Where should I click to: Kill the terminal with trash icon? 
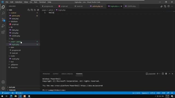(166, 74)
